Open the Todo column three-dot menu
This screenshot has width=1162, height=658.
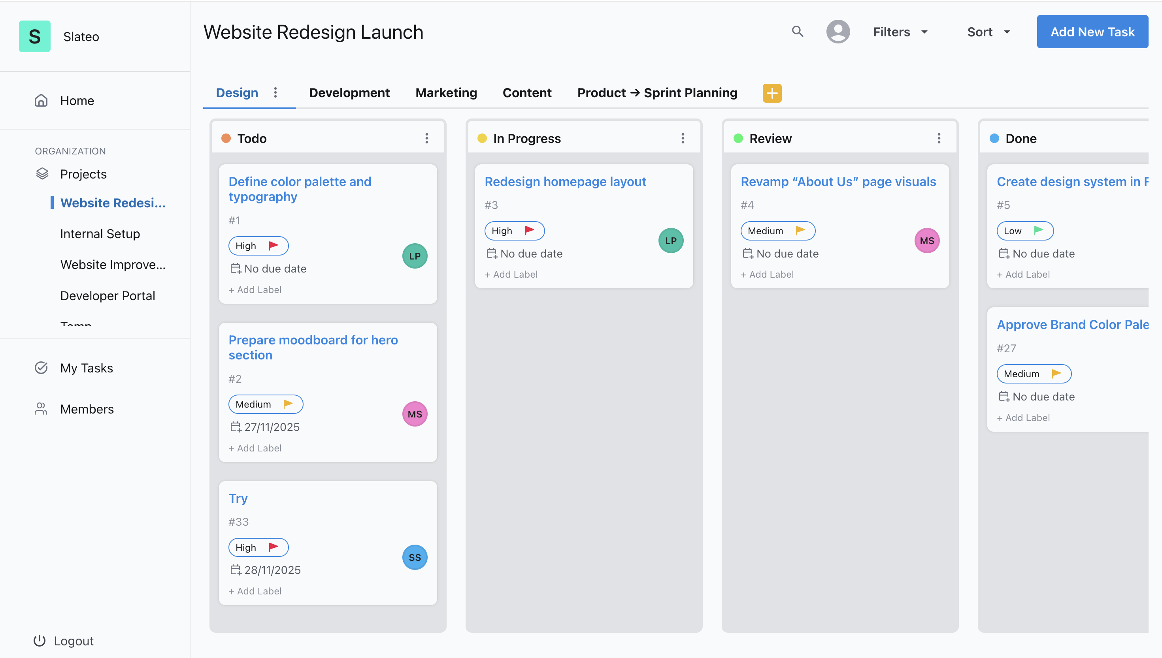click(426, 138)
